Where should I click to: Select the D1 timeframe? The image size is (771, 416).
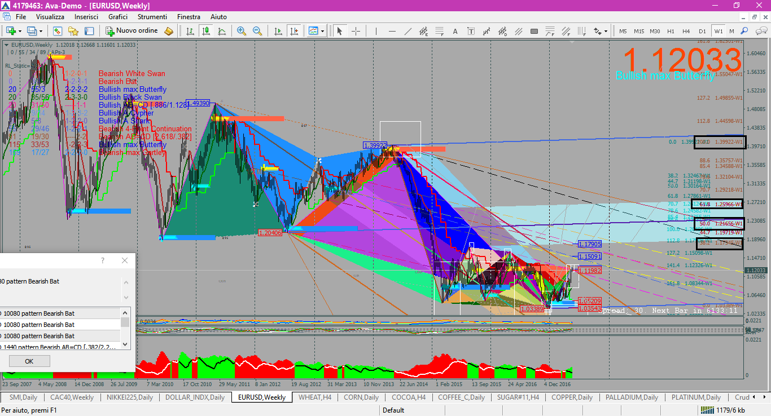pyautogui.click(x=702, y=31)
